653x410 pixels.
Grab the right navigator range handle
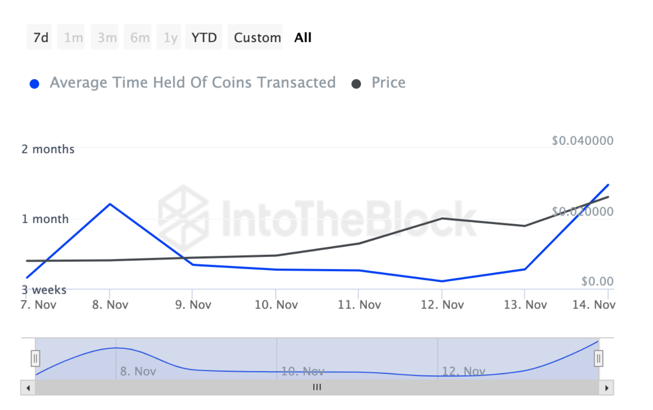point(598,358)
